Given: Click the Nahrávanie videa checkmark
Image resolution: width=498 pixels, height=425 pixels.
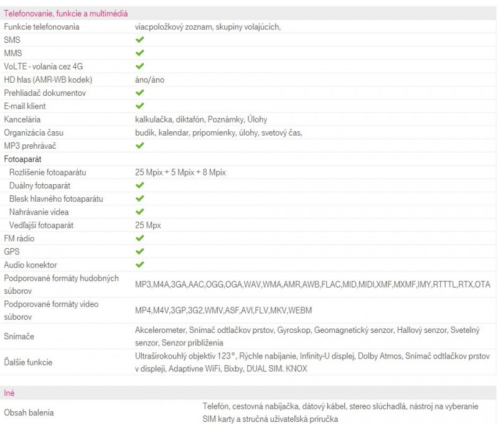Looking at the screenshot, I should tap(139, 212).
